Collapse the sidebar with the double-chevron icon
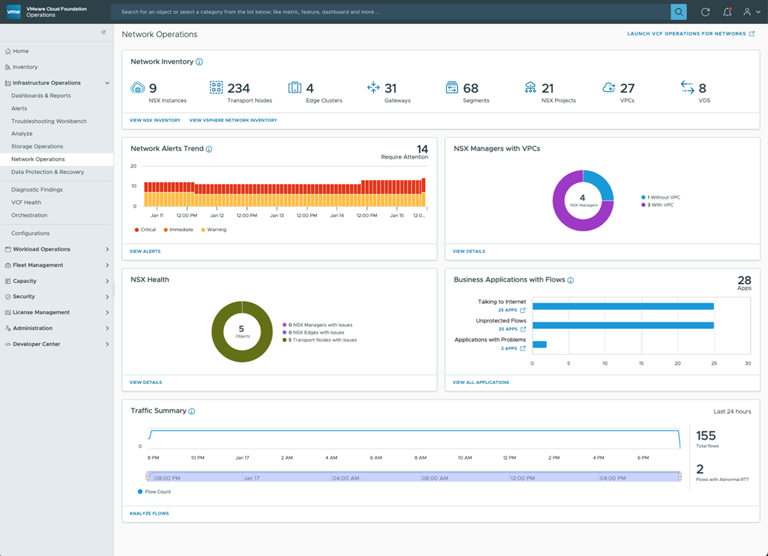The width and height of the screenshot is (768, 556). coord(104,33)
